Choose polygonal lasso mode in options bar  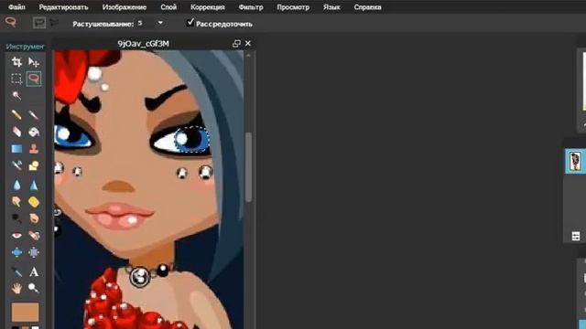pos(55,23)
